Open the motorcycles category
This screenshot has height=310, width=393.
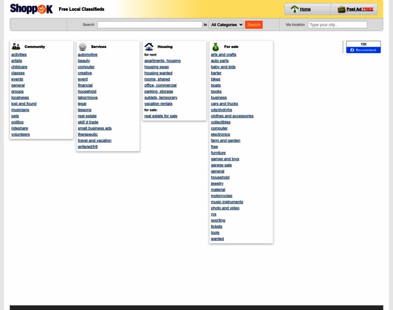[221, 196]
